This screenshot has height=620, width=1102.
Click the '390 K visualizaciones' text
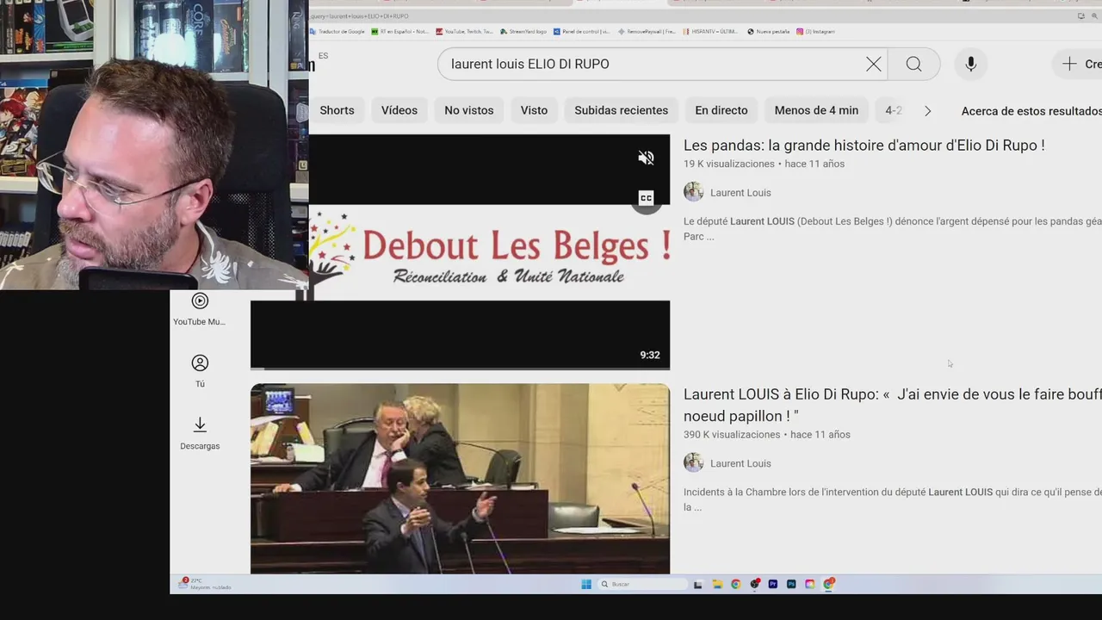(x=732, y=435)
